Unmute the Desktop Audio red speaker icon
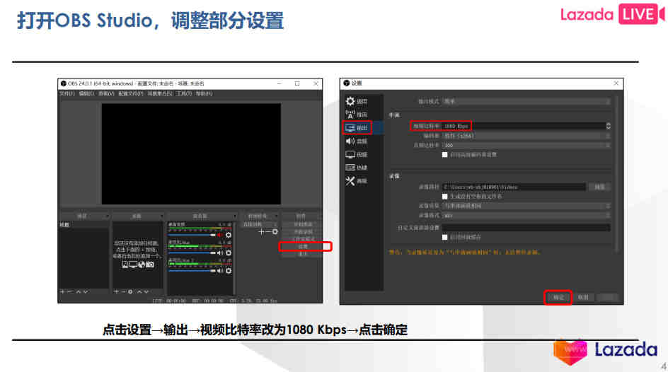 (220, 235)
